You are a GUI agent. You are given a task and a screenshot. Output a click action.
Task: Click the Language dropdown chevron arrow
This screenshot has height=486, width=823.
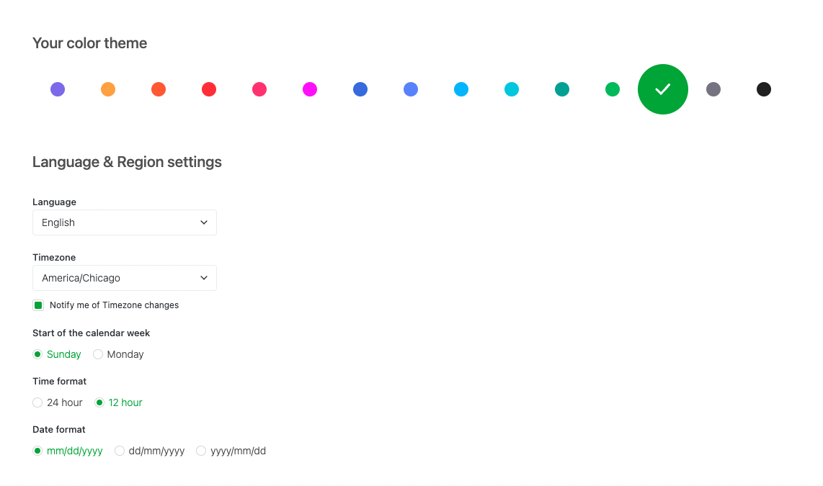tap(204, 222)
